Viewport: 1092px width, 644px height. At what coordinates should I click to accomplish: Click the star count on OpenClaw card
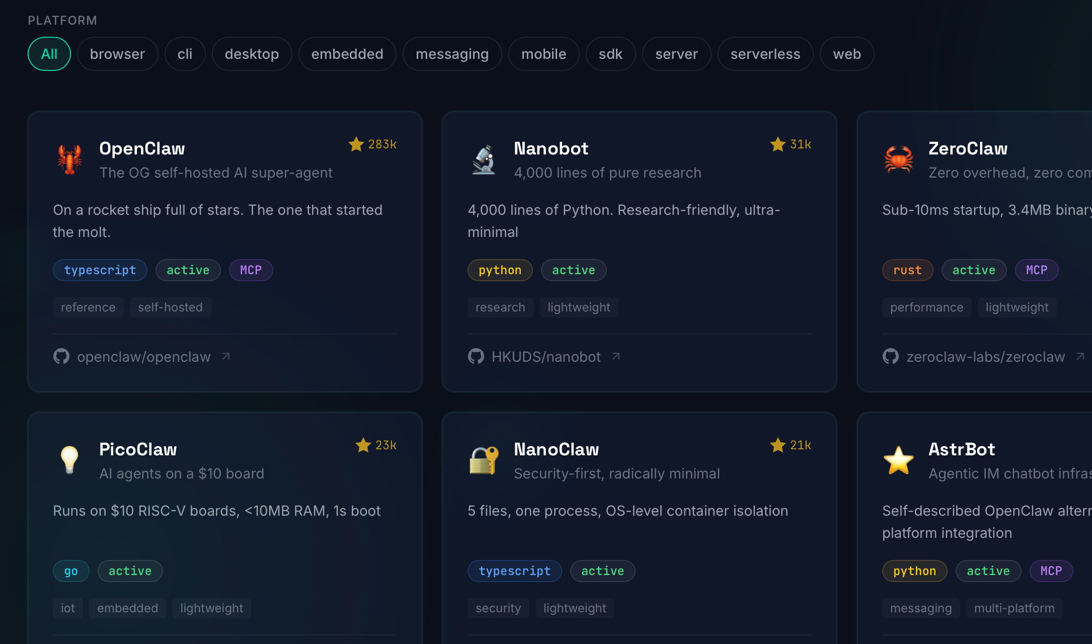tap(373, 144)
